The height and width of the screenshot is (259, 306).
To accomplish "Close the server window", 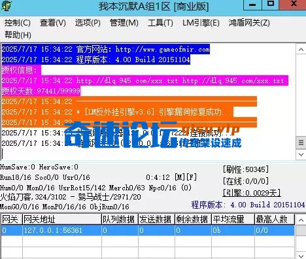I will click(x=293, y=5).
